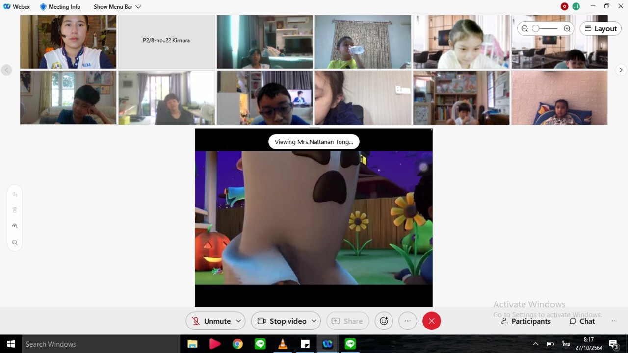
Task: Open the Chat panel
Action: coord(582,321)
